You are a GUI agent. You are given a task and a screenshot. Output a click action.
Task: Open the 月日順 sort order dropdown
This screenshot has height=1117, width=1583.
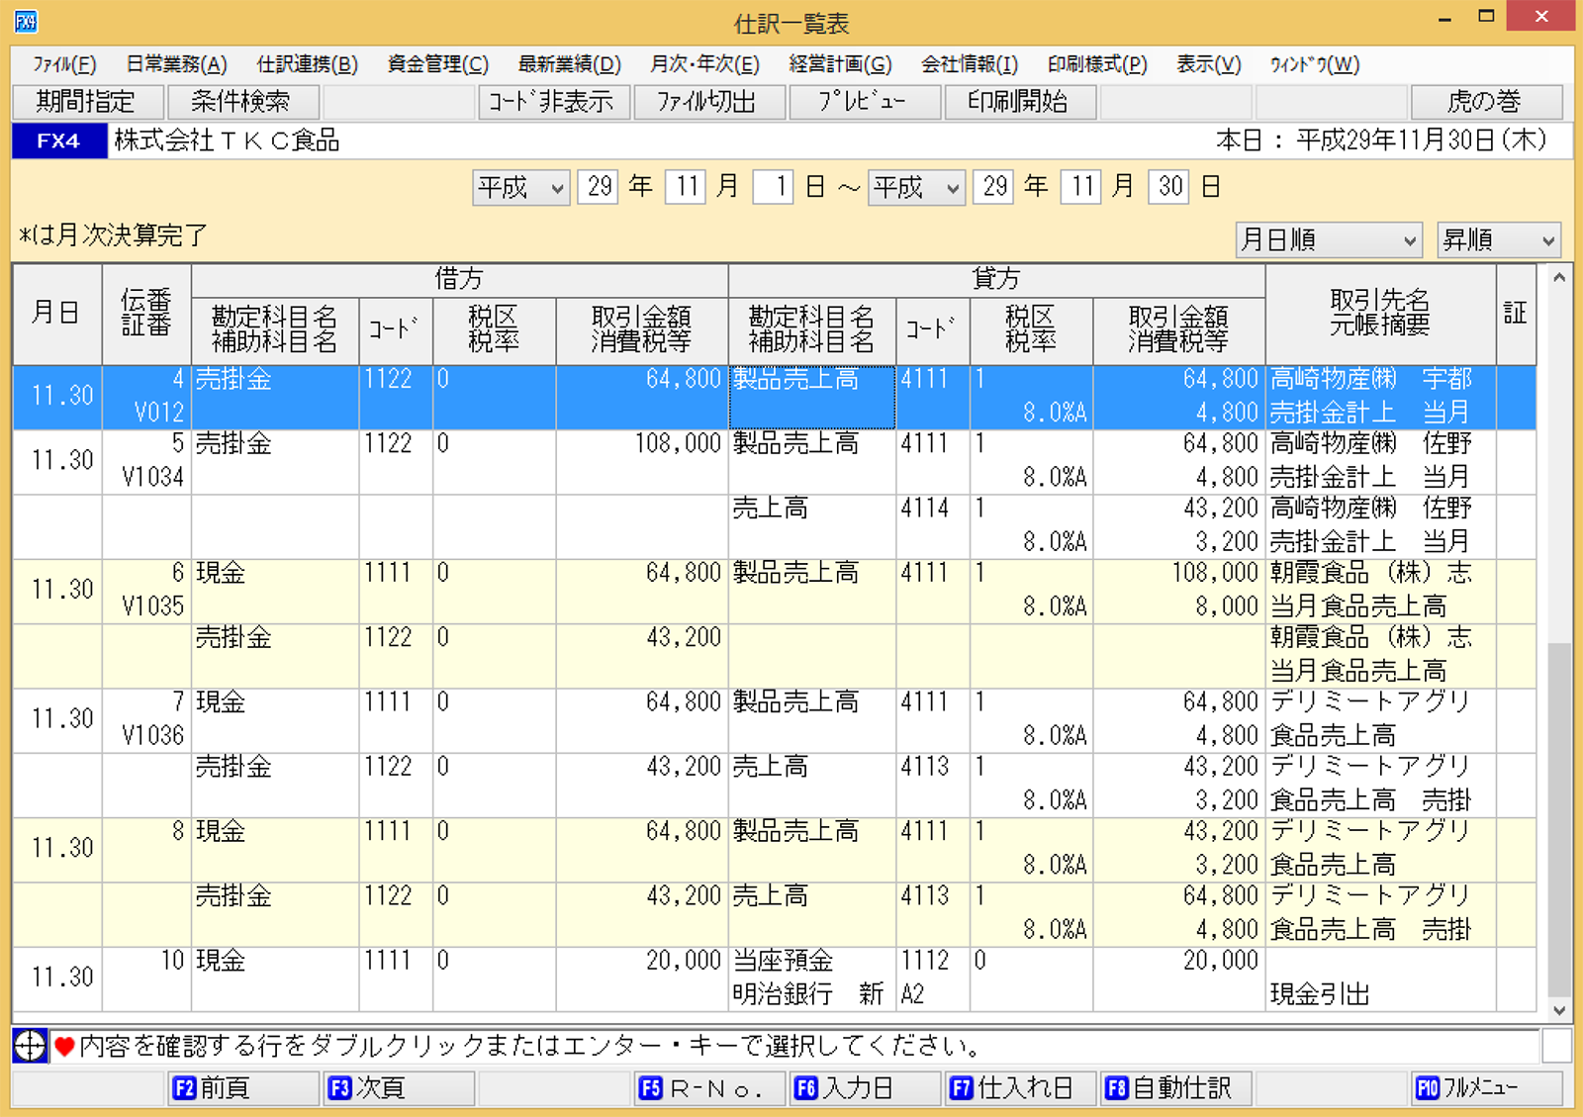coord(1328,239)
